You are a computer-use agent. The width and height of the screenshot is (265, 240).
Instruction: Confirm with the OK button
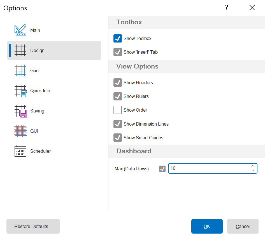click(x=207, y=226)
